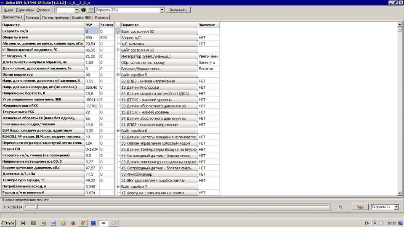Image resolution: width=404 pixels, height=227 pixels.
Task: Collapse the Байт состояния 55 group
Action: (118, 50)
